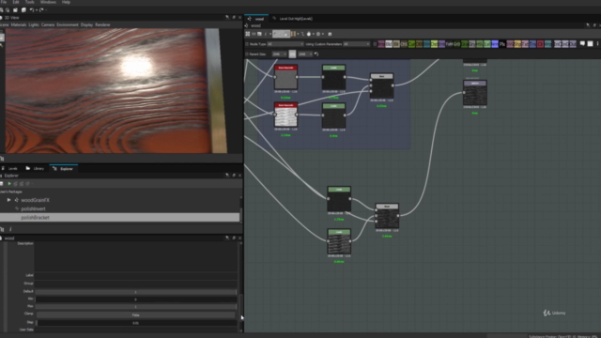Open the second 2048 size dropdown
Image resolution: width=601 pixels, height=338 pixels.
[x=305, y=54]
